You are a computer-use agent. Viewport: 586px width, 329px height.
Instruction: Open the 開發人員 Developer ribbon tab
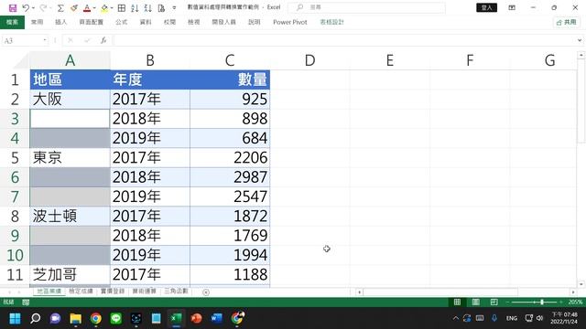pyautogui.click(x=223, y=22)
